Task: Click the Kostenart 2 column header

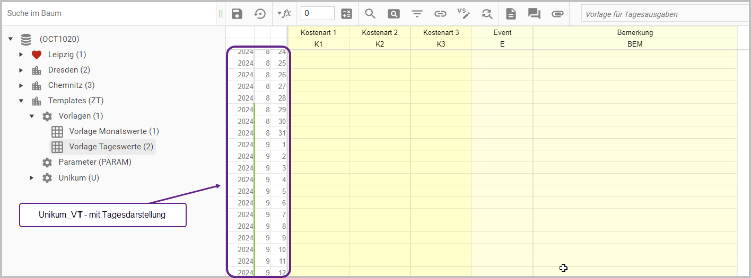Action: [x=380, y=33]
